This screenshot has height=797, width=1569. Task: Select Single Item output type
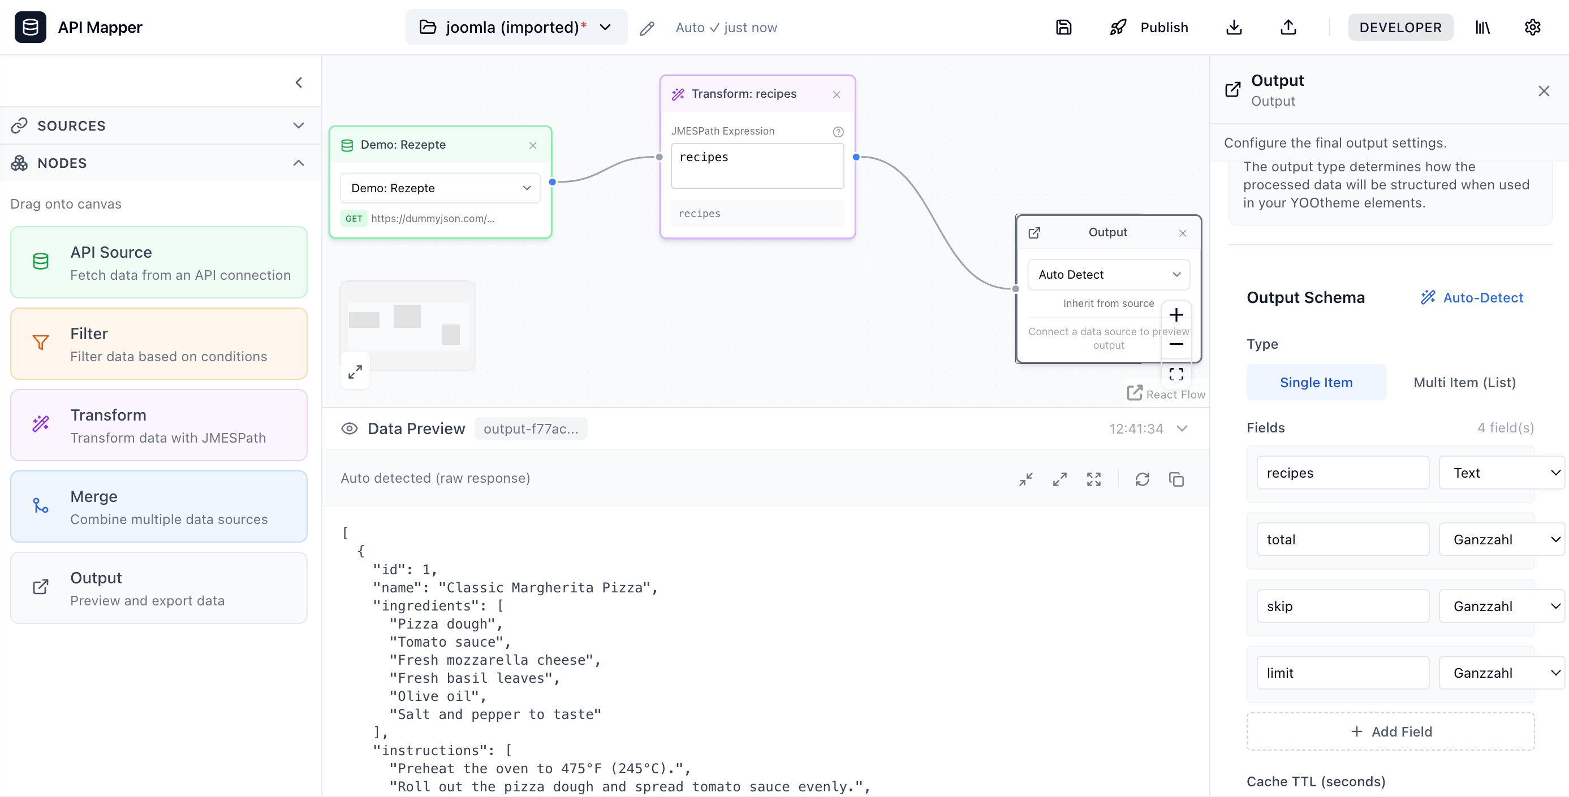(1316, 382)
